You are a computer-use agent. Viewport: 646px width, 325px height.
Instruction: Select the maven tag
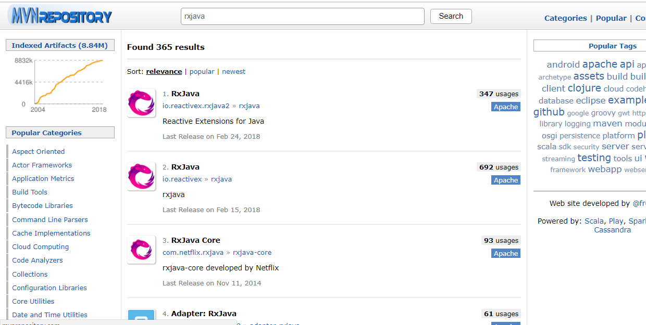607,124
